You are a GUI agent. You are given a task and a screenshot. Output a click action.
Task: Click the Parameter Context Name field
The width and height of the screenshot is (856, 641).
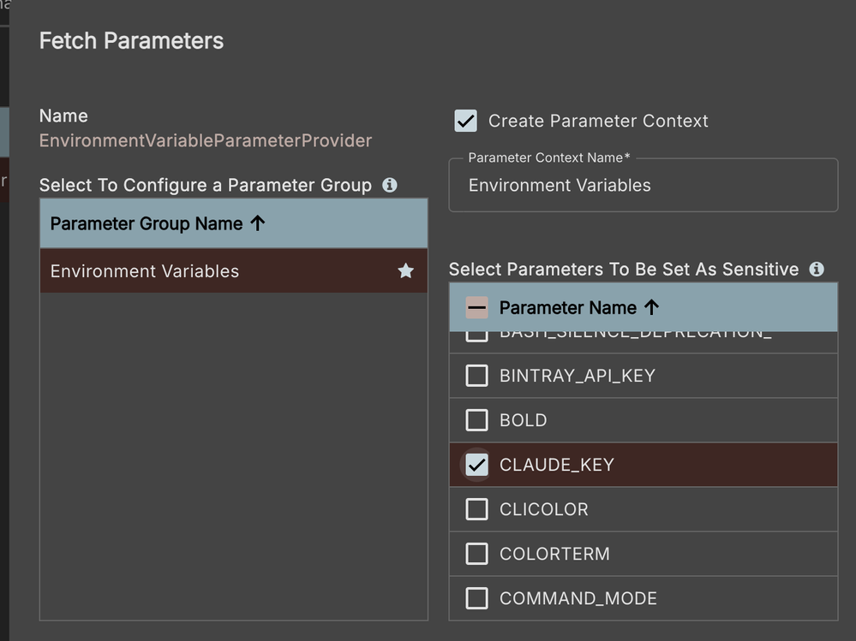(x=643, y=186)
